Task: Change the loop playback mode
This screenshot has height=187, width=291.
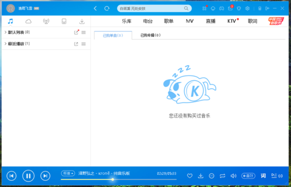Action: coord(222,176)
